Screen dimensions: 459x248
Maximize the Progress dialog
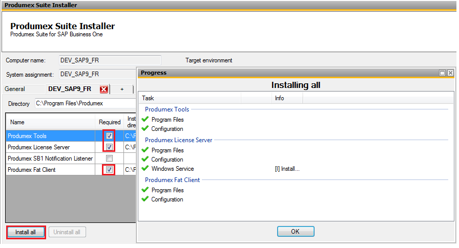click(x=442, y=73)
